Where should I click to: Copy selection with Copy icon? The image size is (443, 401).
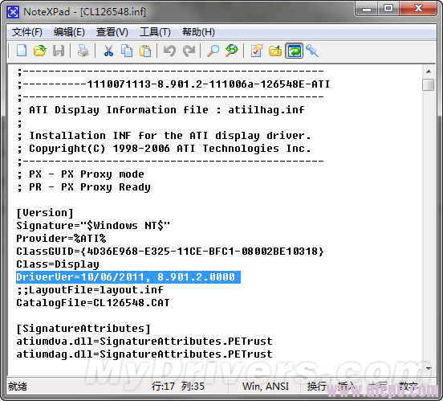pyautogui.click(x=127, y=51)
